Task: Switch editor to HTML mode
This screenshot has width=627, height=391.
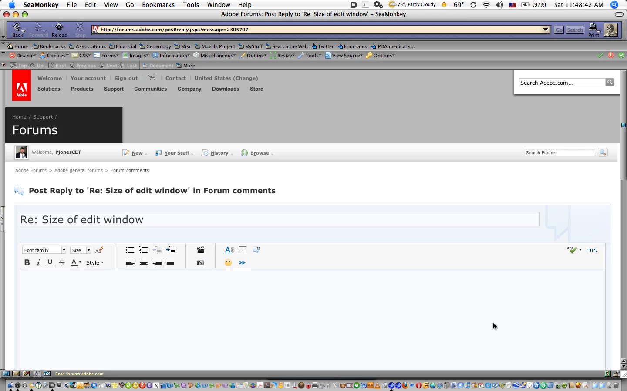Action: coord(592,250)
